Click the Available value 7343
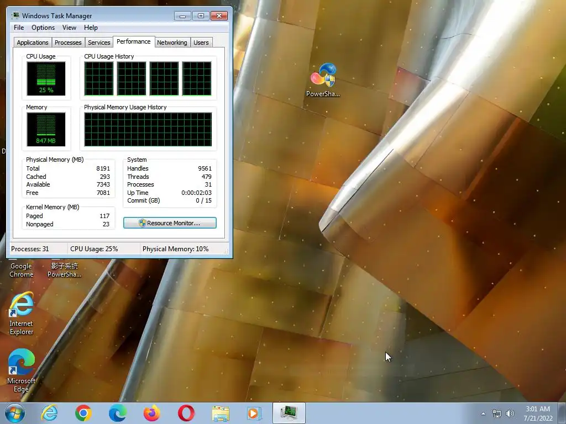566x424 pixels. [103, 184]
